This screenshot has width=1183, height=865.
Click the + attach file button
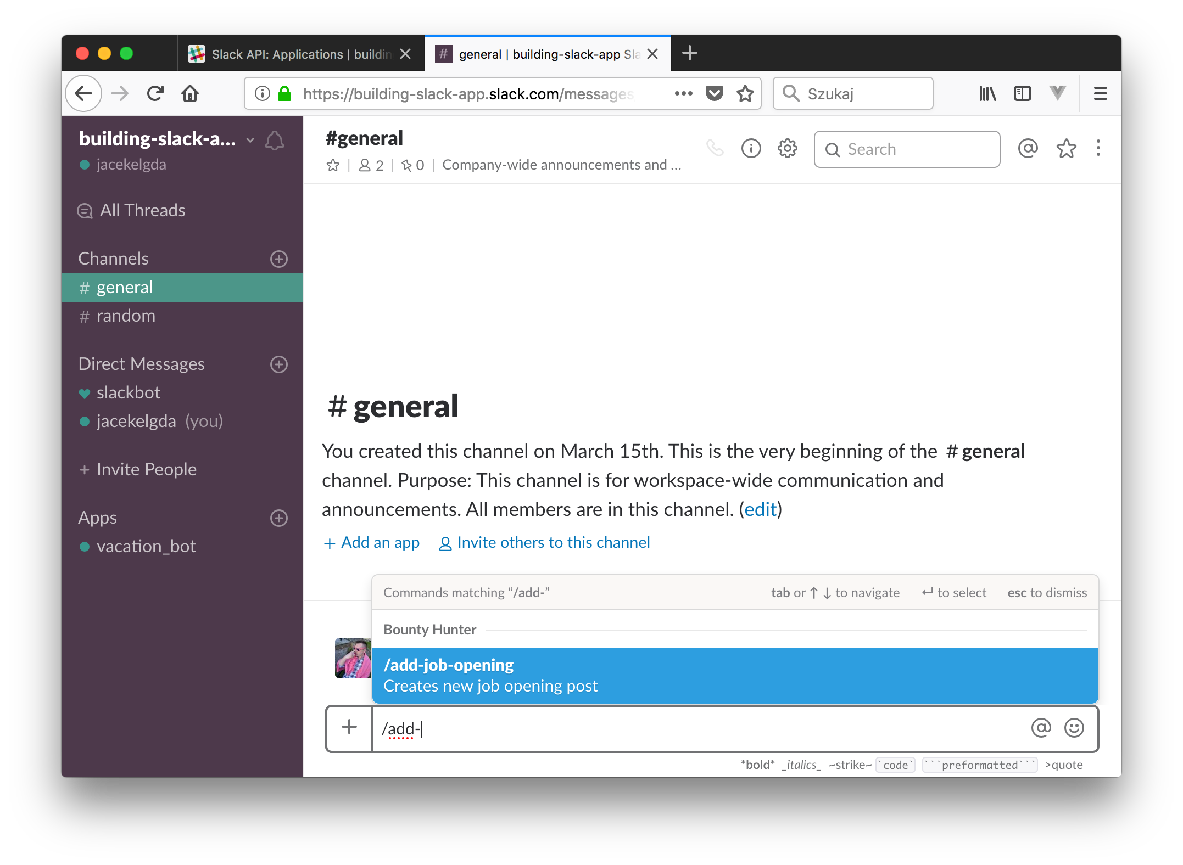[x=349, y=728]
